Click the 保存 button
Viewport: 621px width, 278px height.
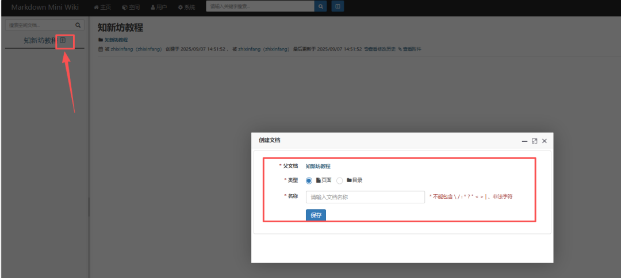pyautogui.click(x=316, y=215)
